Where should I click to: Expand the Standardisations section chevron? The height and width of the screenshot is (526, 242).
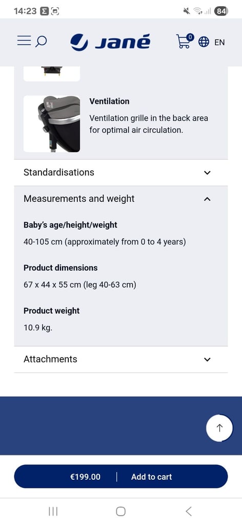click(207, 173)
